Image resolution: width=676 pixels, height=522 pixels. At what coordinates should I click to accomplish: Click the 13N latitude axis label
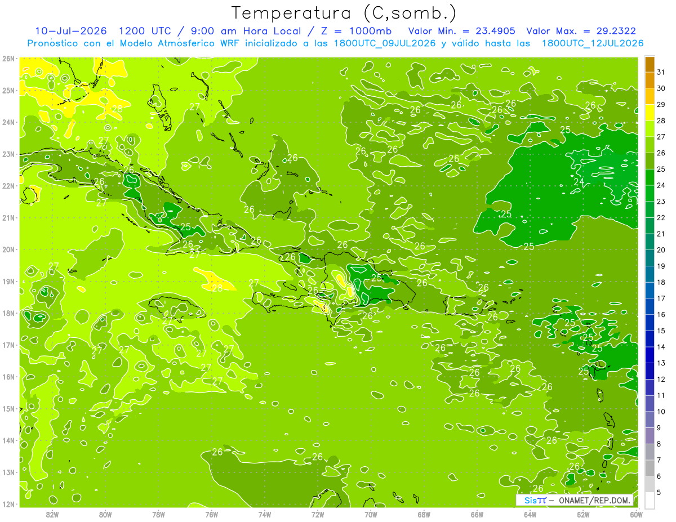(x=8, y=472)
